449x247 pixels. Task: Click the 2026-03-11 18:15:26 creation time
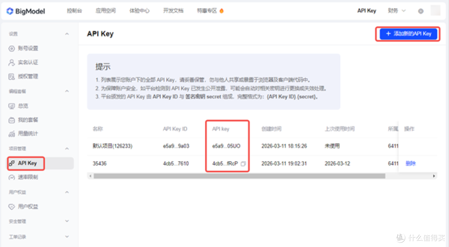coord(284,146)
